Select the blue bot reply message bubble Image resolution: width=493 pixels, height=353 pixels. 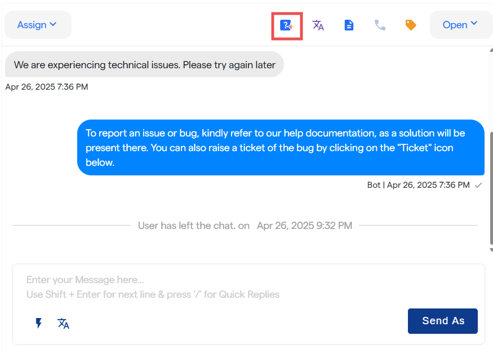pyautogui.click(x=281, y=147)
